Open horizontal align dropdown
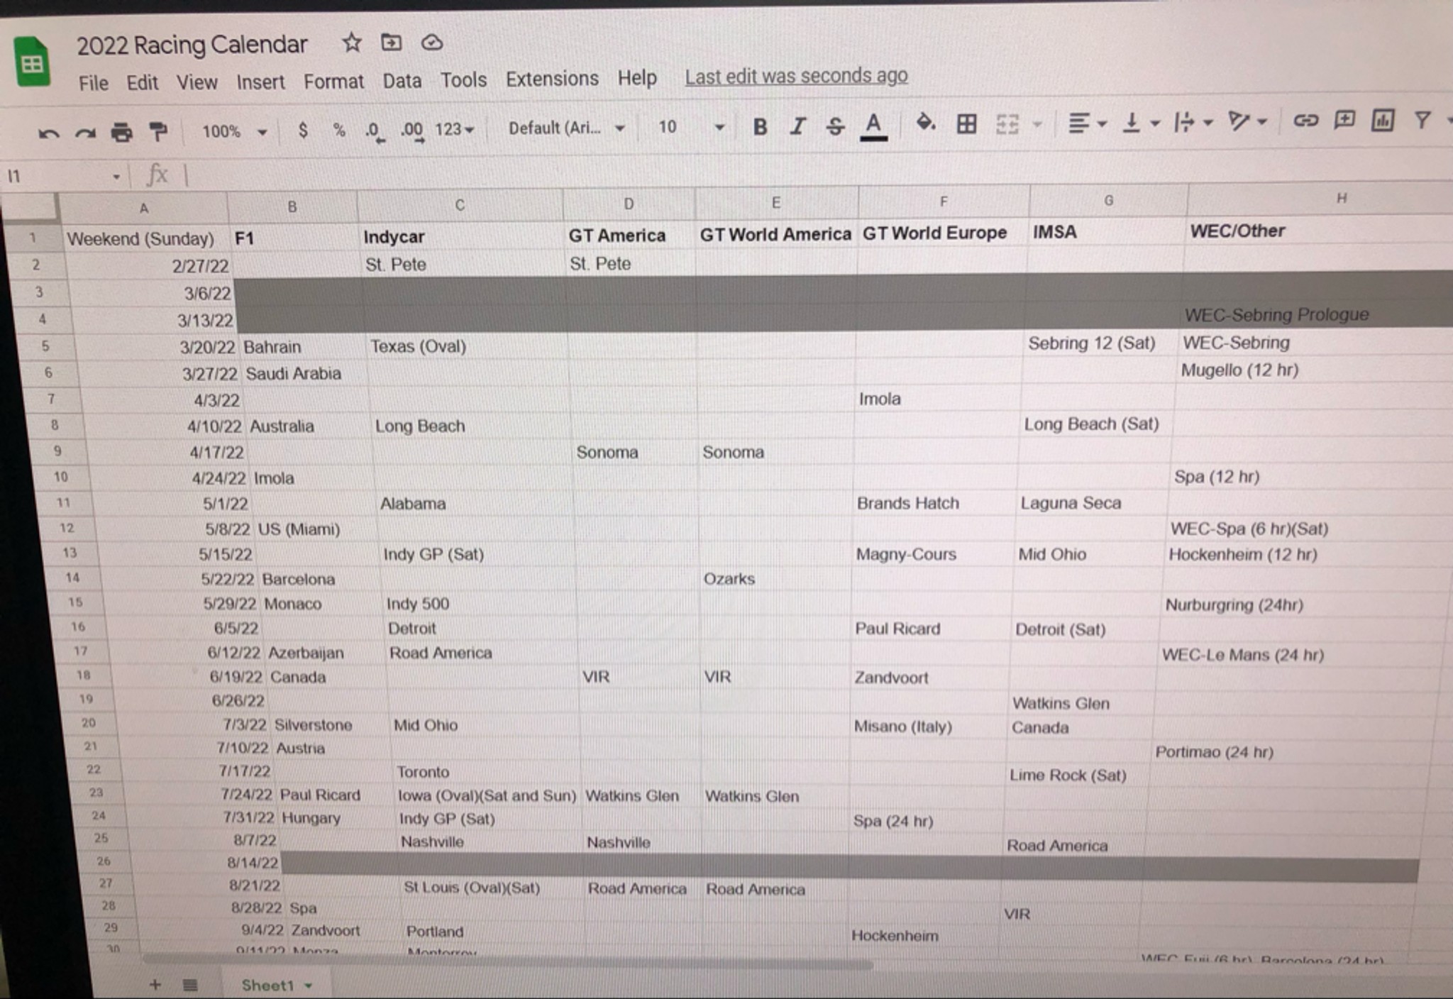The image size is (1453, 999). [1087, 123]
